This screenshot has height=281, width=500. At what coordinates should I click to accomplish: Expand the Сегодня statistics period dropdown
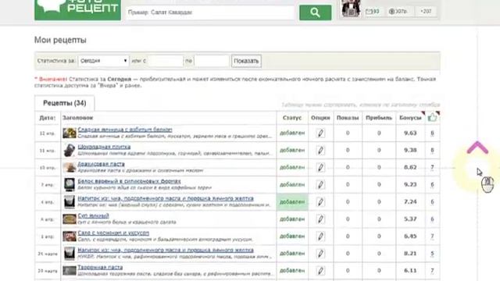pos(104,61)
